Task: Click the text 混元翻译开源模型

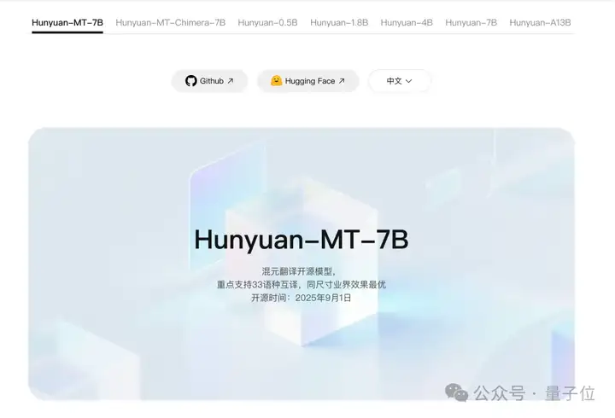Action: (297, 271)
